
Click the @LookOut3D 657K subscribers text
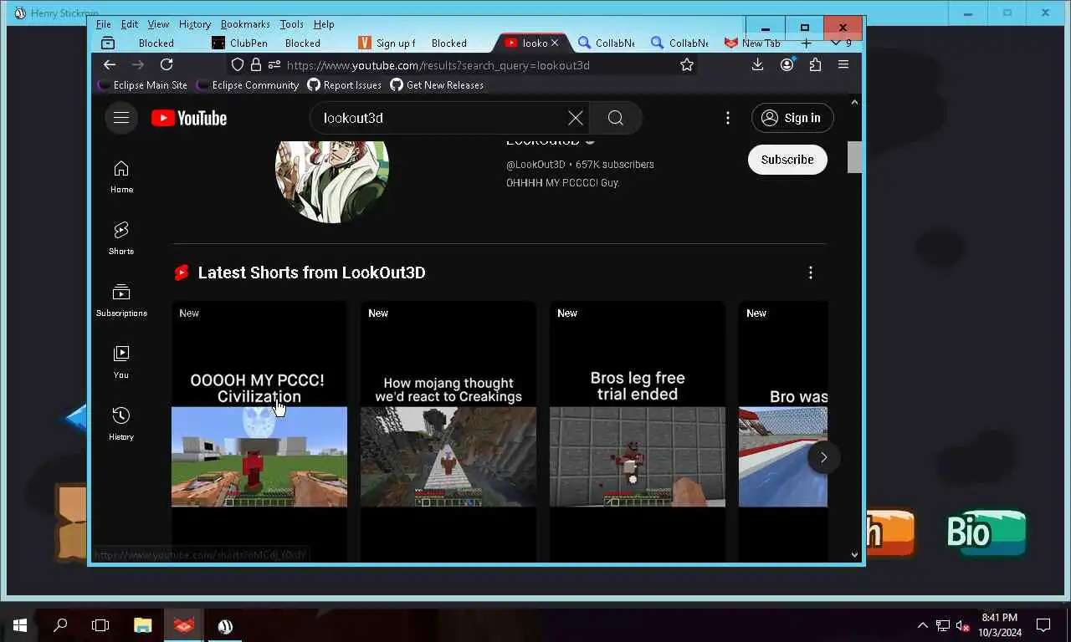click(x=580, y=165)
